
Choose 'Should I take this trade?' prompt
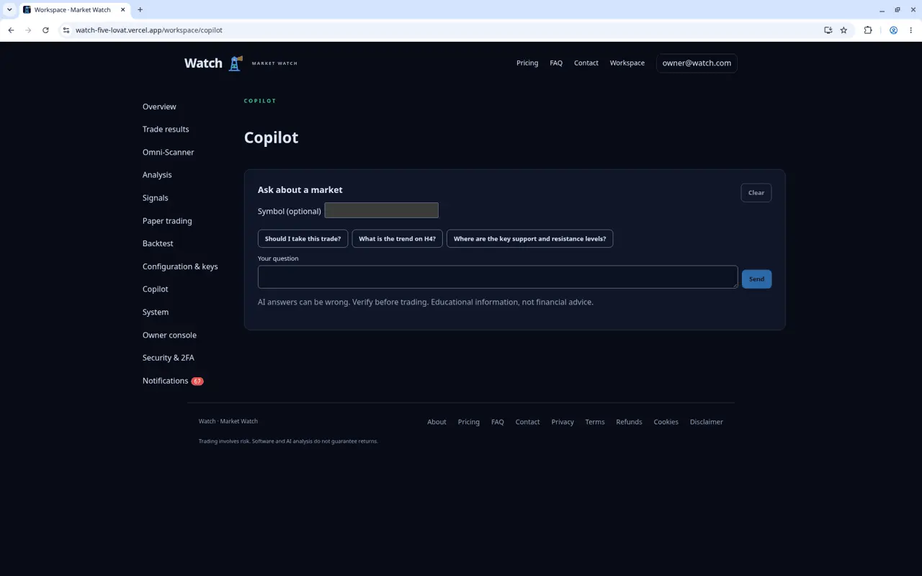(303, 239)
